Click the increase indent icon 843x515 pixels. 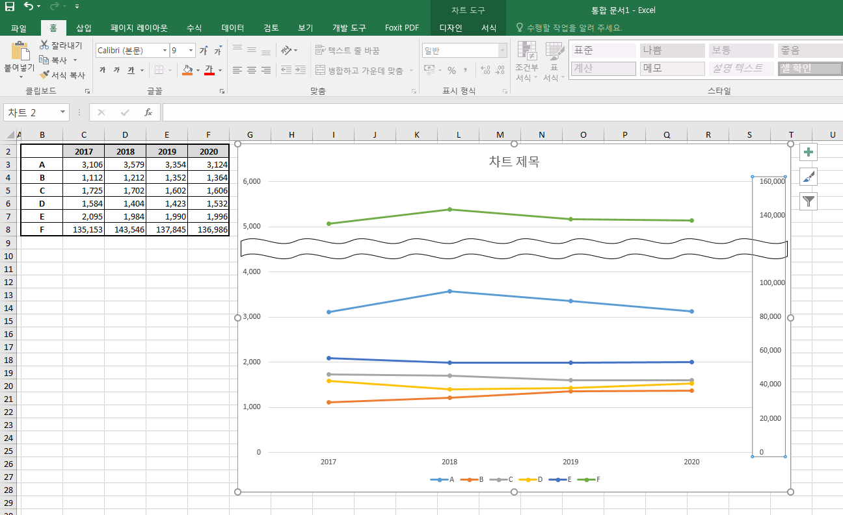[x=300, y=69]
